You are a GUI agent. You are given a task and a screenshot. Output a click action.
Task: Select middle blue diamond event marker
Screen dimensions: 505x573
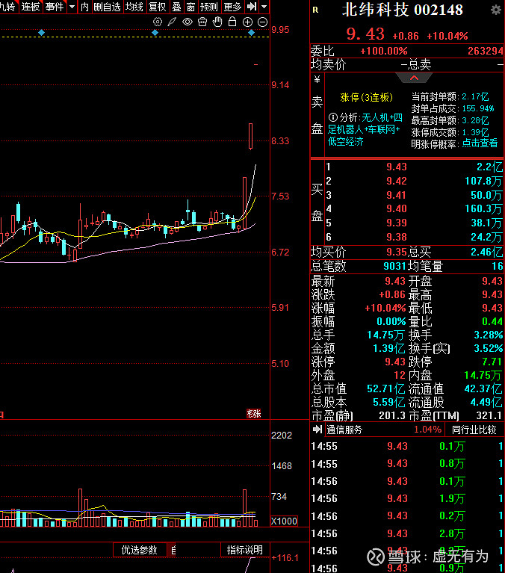click(x=155, y=33)
